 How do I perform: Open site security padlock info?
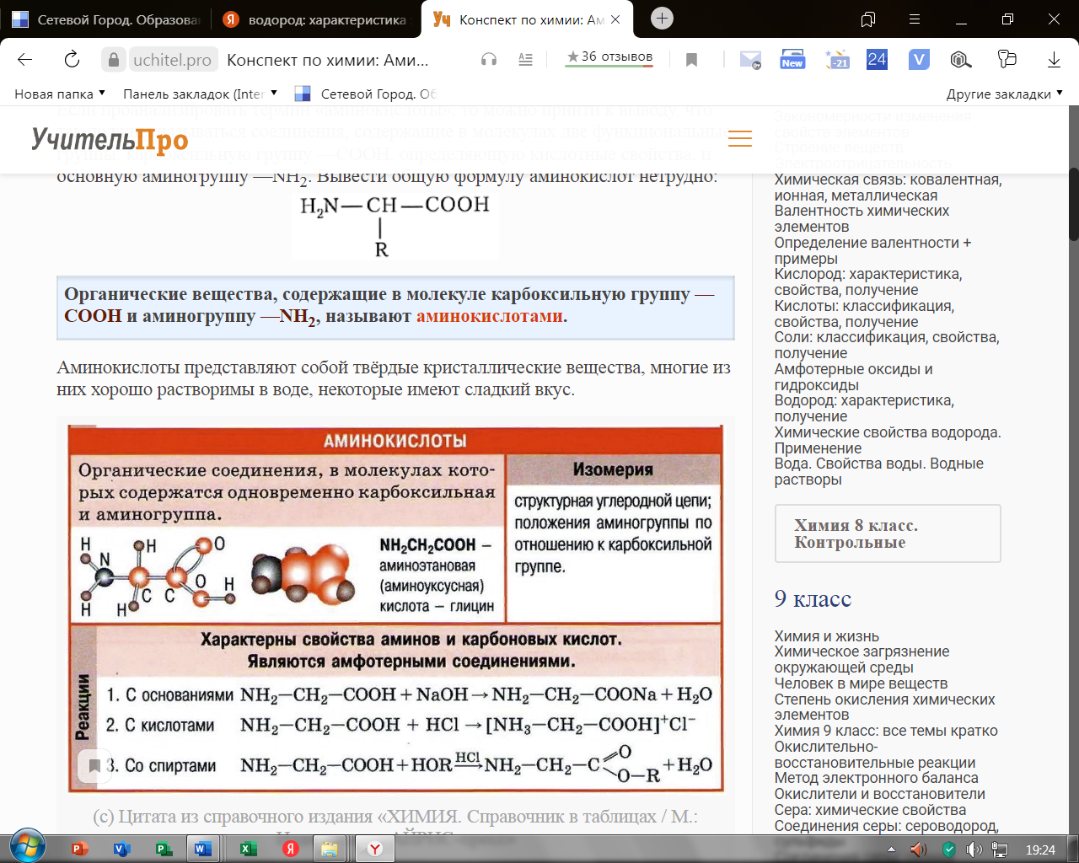click(113, 60)
